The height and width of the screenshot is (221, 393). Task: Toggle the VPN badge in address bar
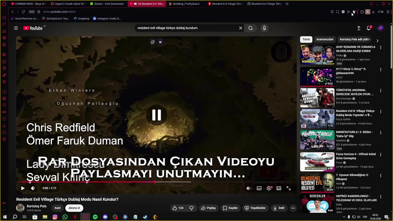(x=32, y=12)
